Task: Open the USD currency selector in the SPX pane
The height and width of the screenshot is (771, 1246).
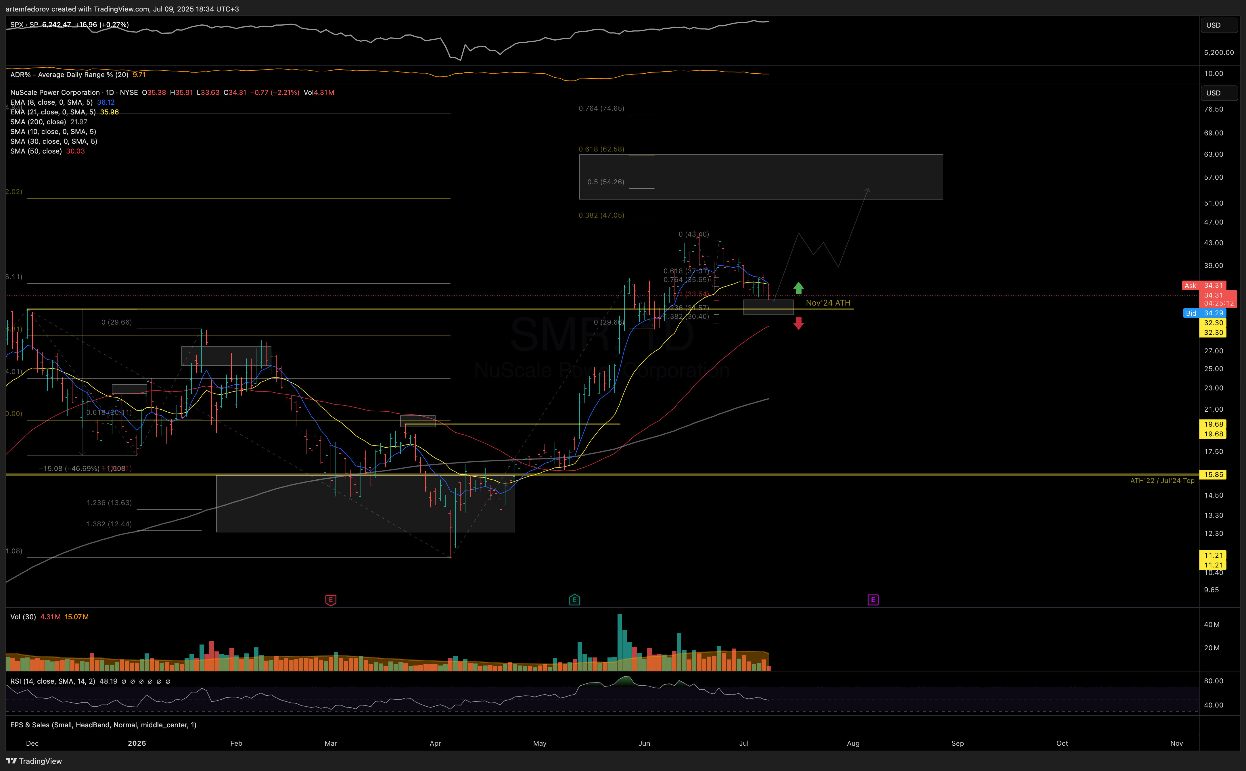Action: (x=1219, y=25)
